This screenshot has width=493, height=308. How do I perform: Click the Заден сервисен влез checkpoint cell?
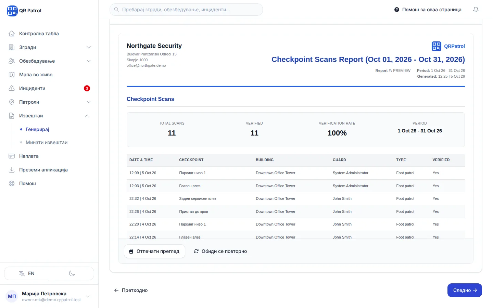tap(198, 198)
